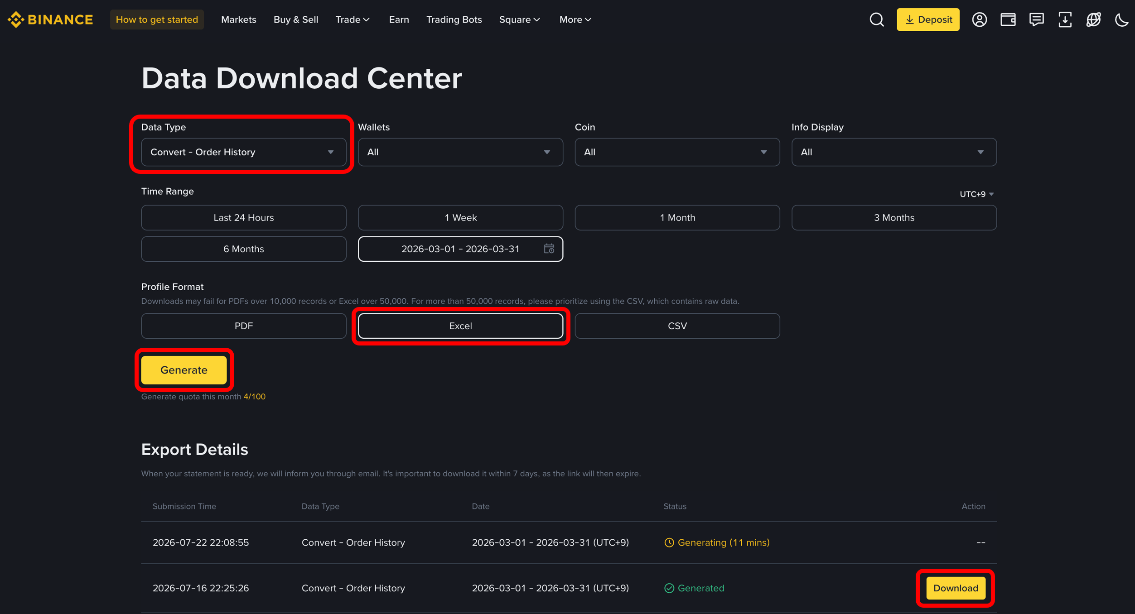This screenshot has height=614, width=1135.
Task: Click the Data Download Center heading
Action: point(301,78)
